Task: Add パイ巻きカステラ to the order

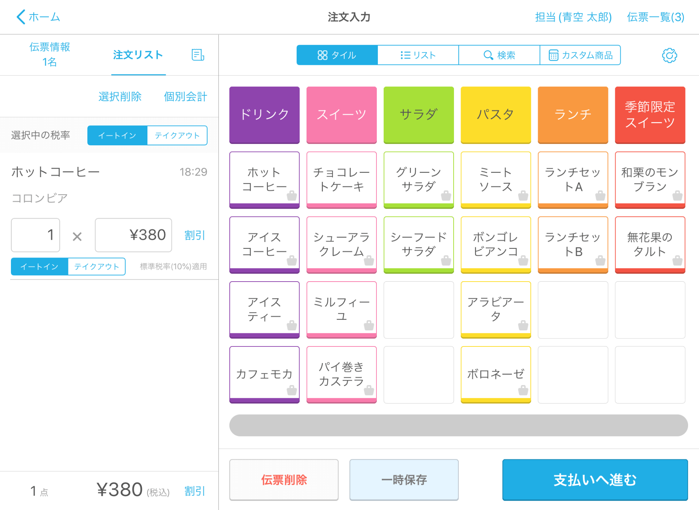Action: tap(341, 374)
